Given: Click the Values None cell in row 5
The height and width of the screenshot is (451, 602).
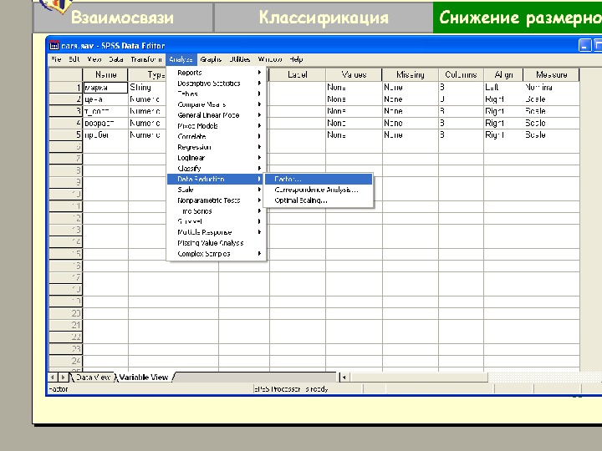Looking at the screenshot, I should pyautogui.click(x=354, y=135).
